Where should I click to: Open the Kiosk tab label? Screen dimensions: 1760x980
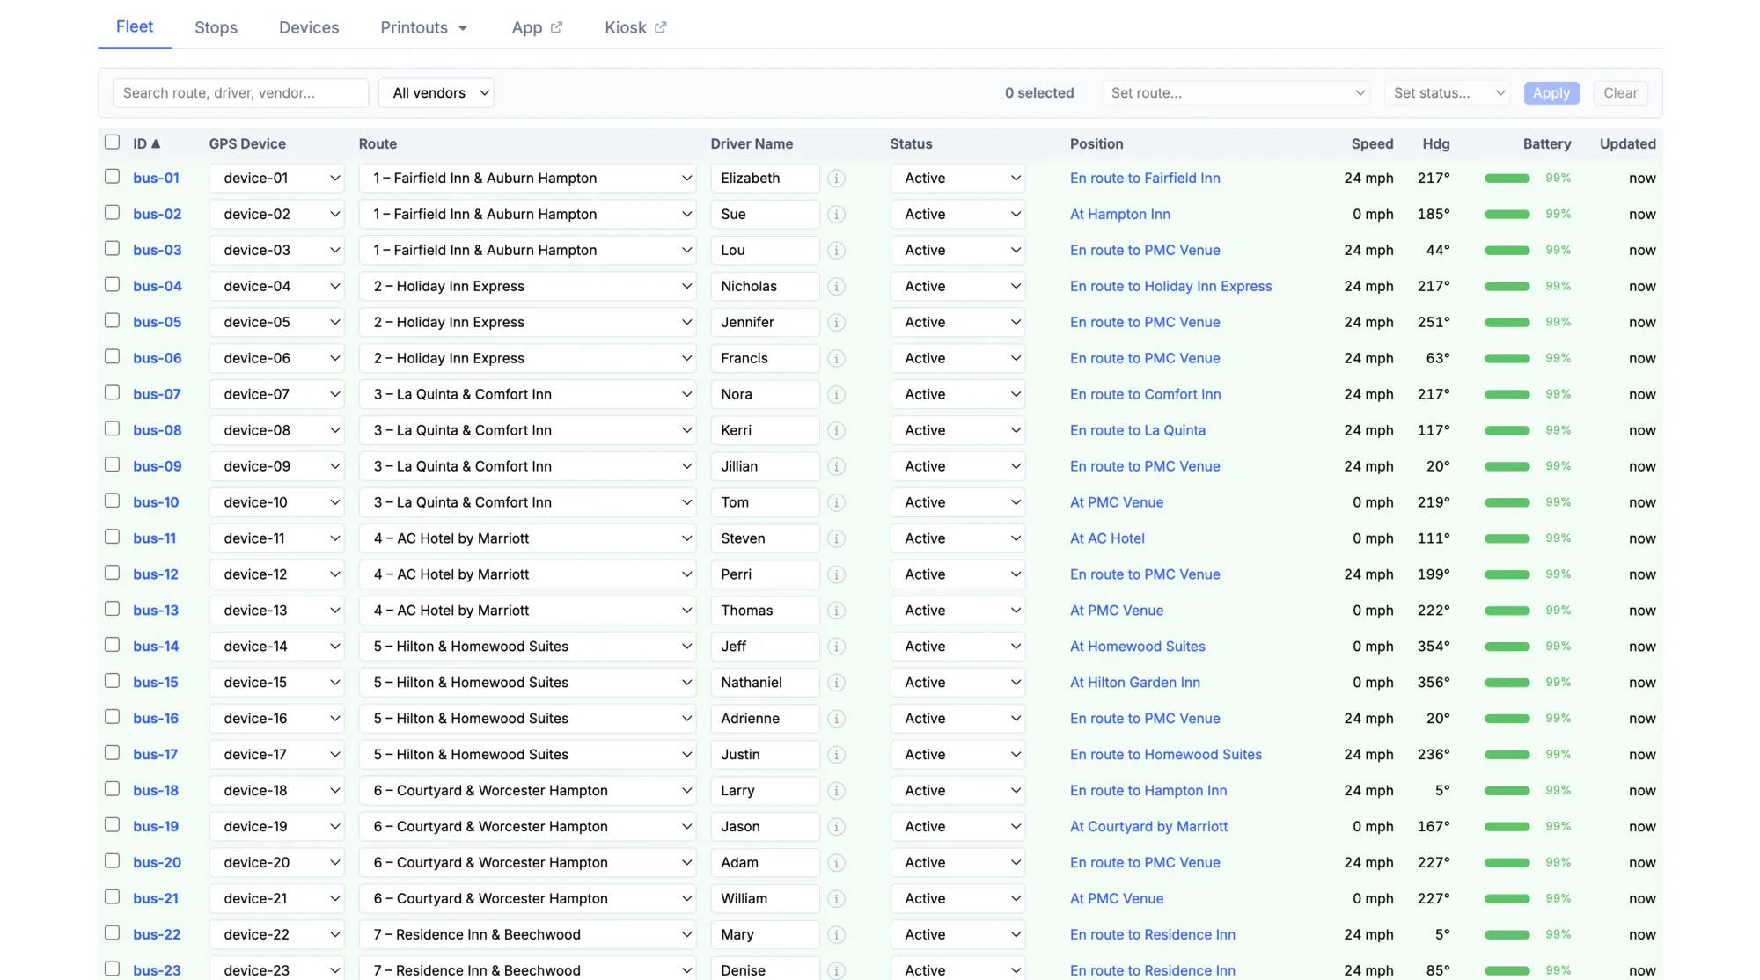626,27
